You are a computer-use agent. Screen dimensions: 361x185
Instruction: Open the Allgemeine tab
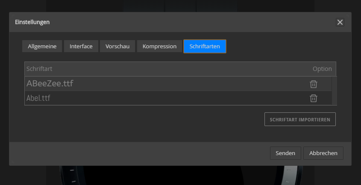(x=42, y=46)
